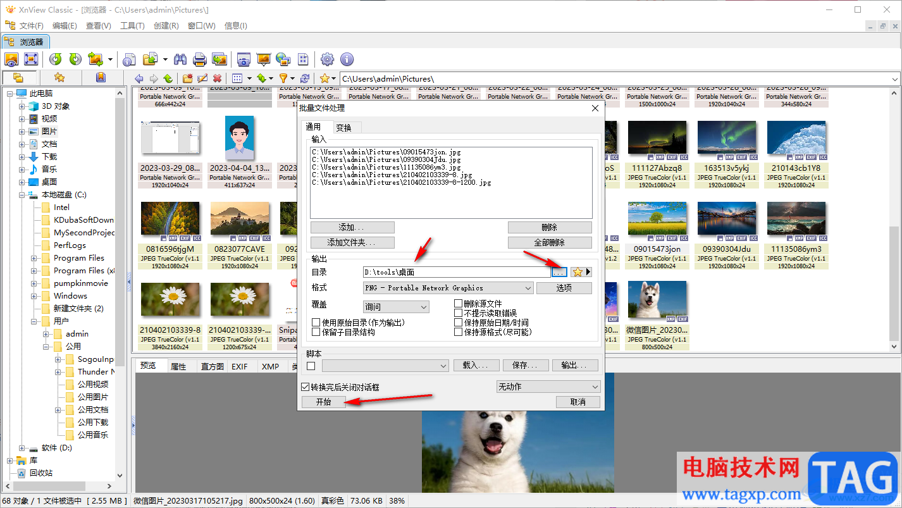Open options gear icon

click(327, 59)
